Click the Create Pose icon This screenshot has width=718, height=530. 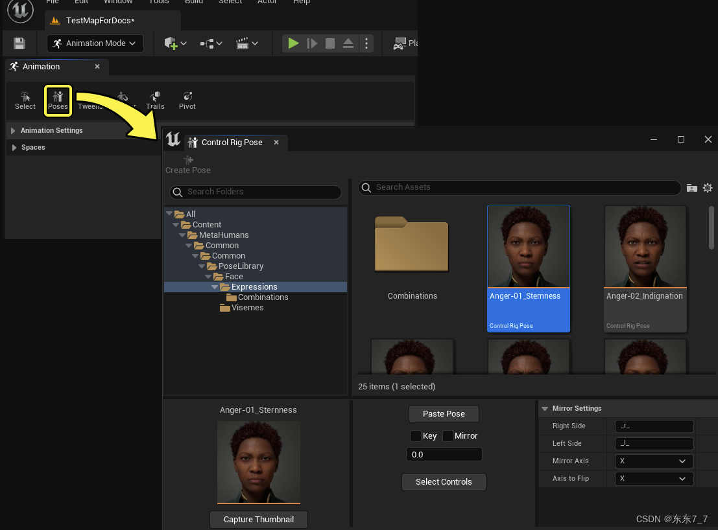[188, 160]
